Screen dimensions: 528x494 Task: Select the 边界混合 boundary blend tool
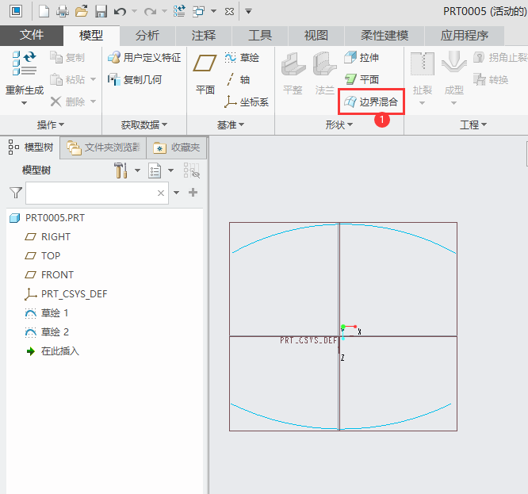coord(371,101)
